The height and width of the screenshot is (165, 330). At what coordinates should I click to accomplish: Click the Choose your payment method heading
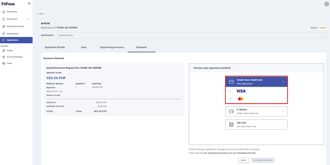pyautogui.click(x=212, y=68)
